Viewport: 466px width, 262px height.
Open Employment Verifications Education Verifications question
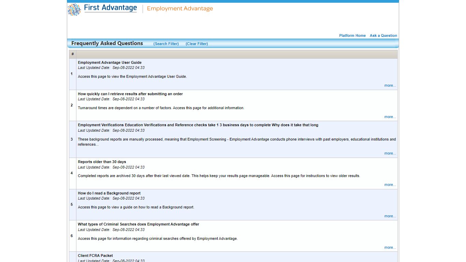(x=198, y=125)
